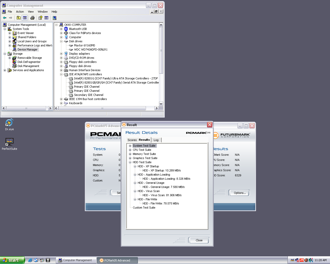Screen dimensions: 330x264
Task: Expand the Services and Applications node
Action: (5, 70)
